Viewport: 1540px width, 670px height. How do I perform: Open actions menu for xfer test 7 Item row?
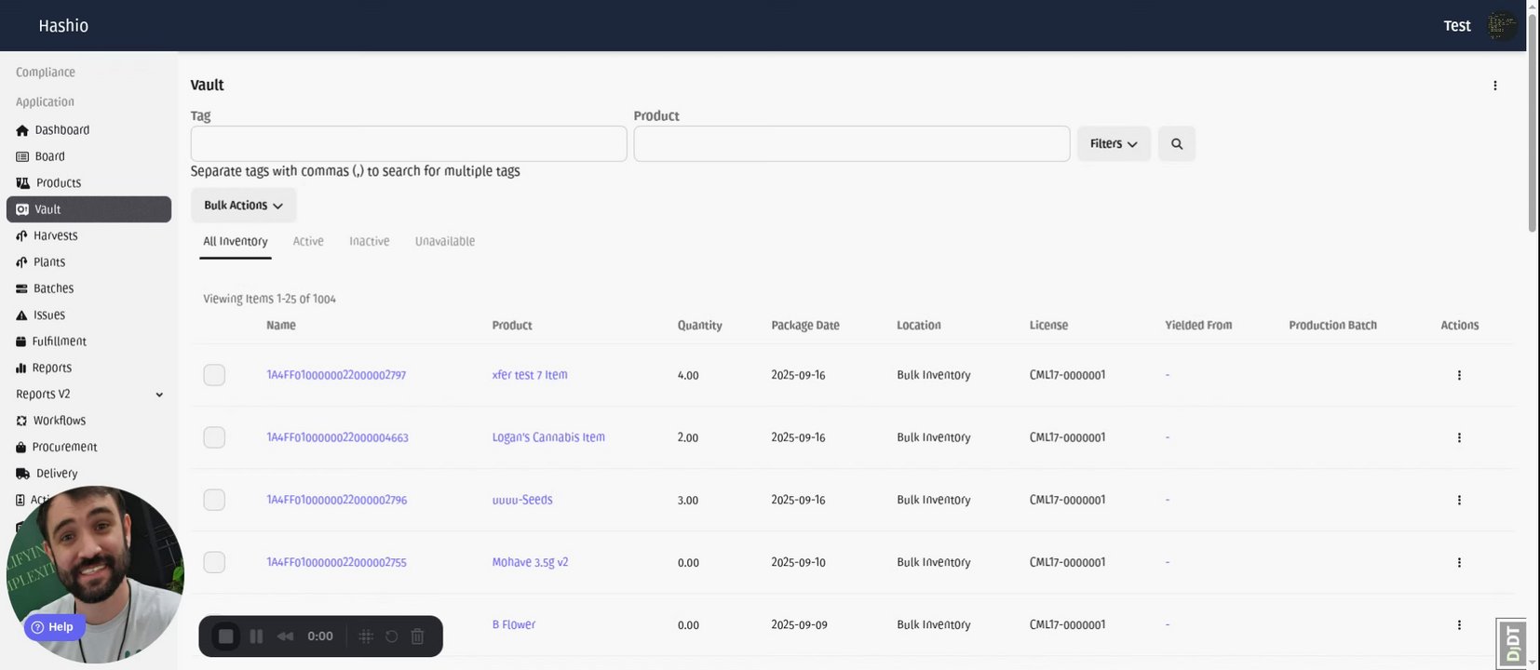[x=1459, y=375]
